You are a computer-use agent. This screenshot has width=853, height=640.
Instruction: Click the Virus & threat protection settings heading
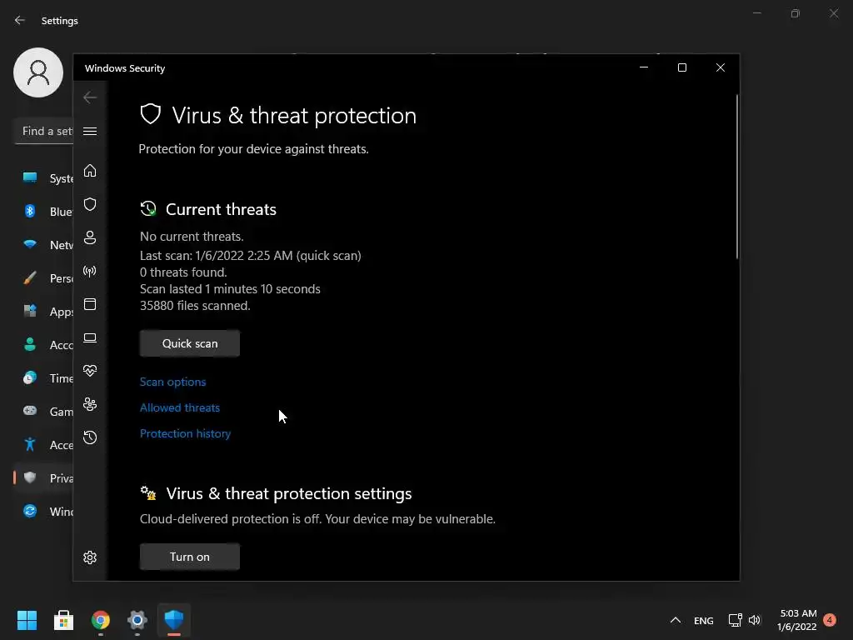pos(289,493)
